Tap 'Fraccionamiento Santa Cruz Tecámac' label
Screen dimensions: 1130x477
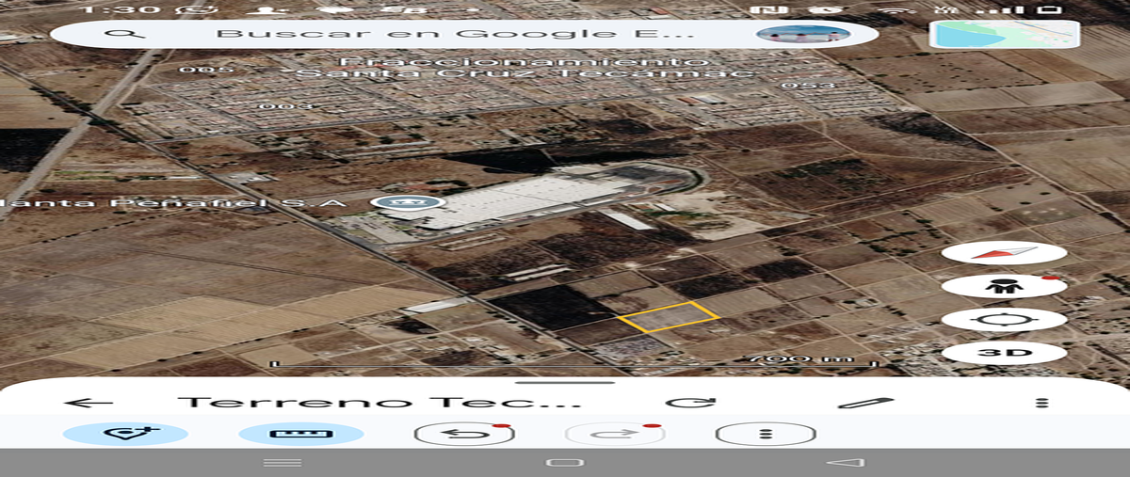[525, 66]
